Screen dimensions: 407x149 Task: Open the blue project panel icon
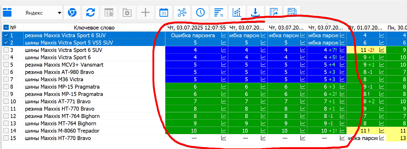[7, 13]
